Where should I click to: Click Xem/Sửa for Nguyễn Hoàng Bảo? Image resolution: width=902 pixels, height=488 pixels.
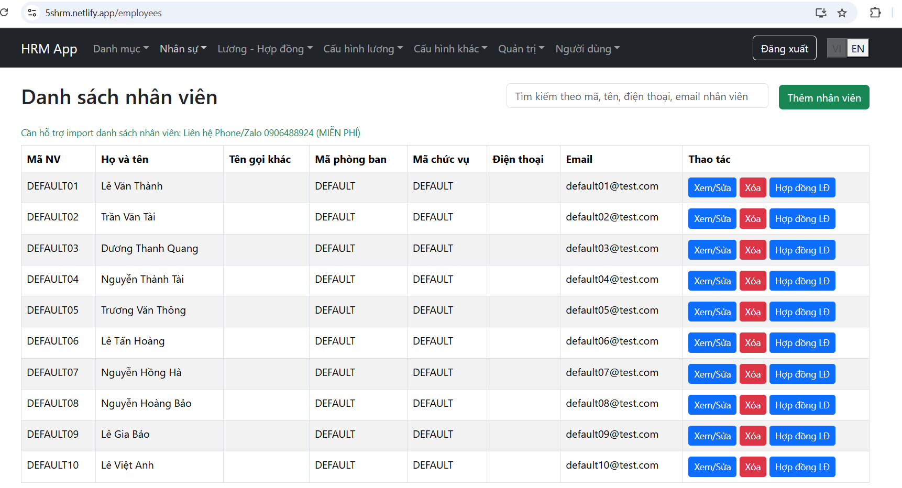coord(712,405)
